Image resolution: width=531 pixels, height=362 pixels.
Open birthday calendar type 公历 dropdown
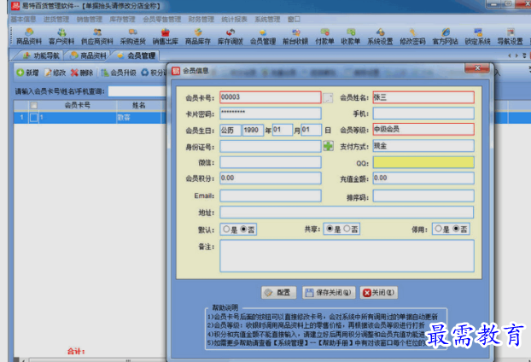[x=230, y=130]
